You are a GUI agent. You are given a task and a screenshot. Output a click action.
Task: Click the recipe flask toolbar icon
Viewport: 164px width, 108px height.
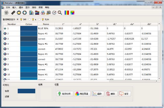(49, 13)
